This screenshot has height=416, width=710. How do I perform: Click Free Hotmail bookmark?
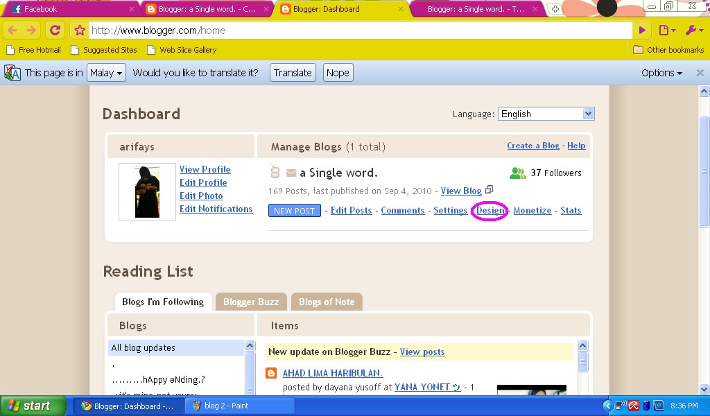tap(34, 50)
